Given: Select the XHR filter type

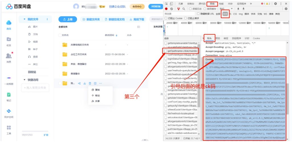Looking at the screenshot, I should click(225, 14).
